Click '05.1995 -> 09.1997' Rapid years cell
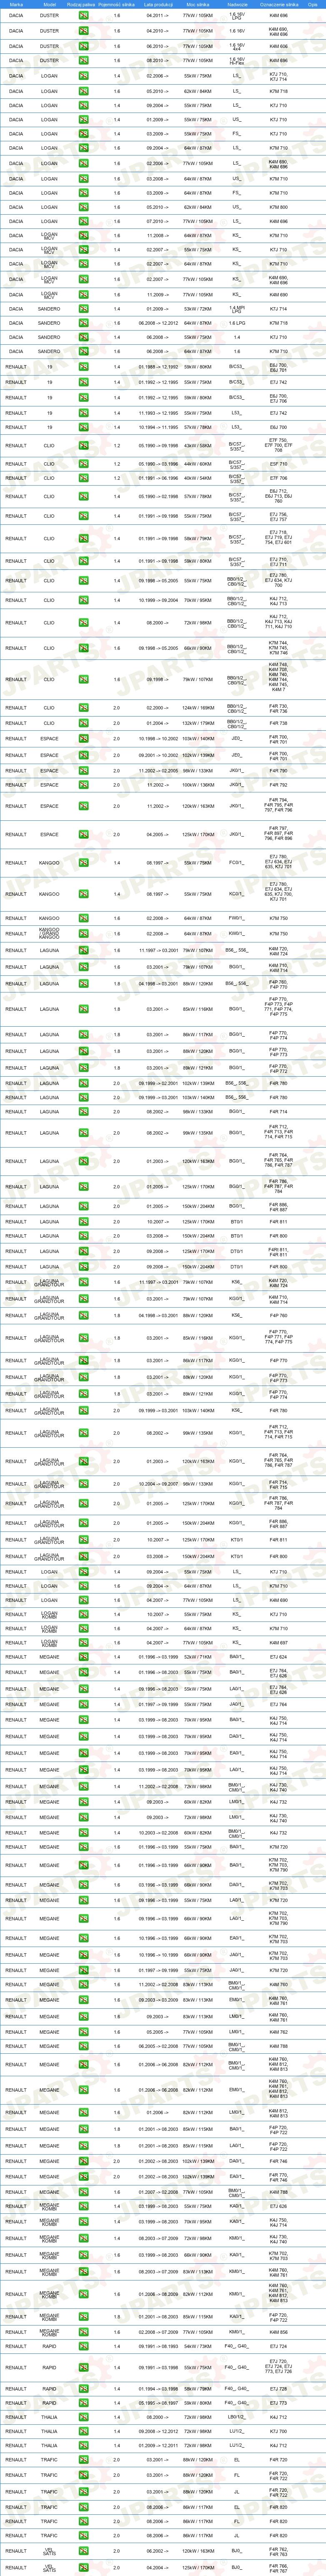This screenshot has height=2576, width=326. pyautogui.click(x=158, y=2403)
